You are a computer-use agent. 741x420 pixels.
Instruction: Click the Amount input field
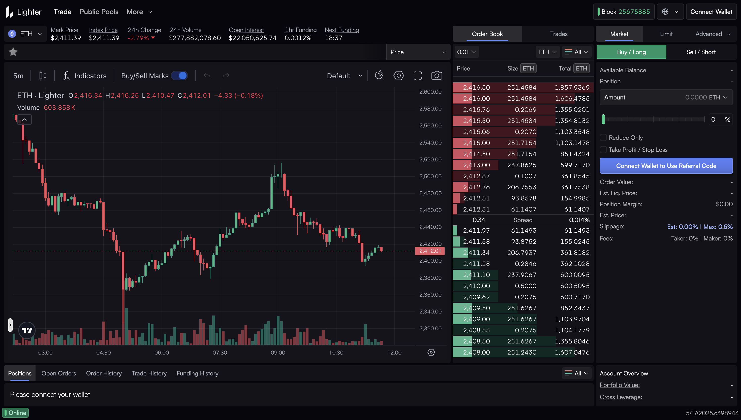coord(666,97)
